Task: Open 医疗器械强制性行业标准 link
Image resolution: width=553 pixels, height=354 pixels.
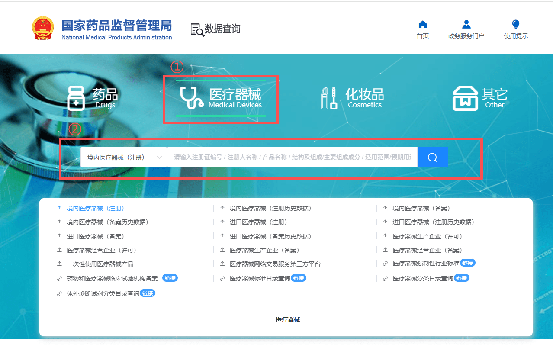Action: tap(425, 264)
